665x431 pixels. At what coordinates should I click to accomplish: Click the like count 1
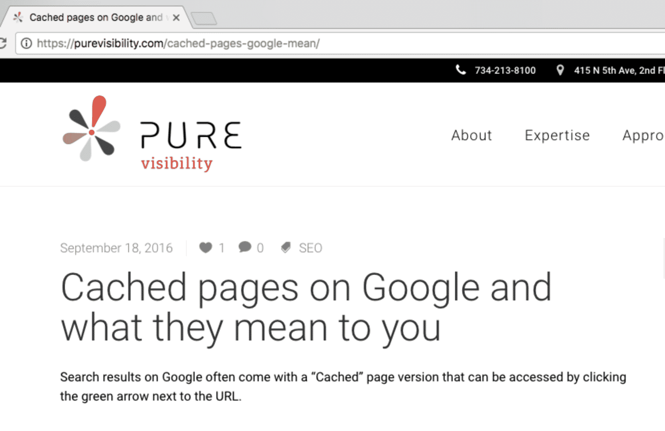tap(222, 248)
